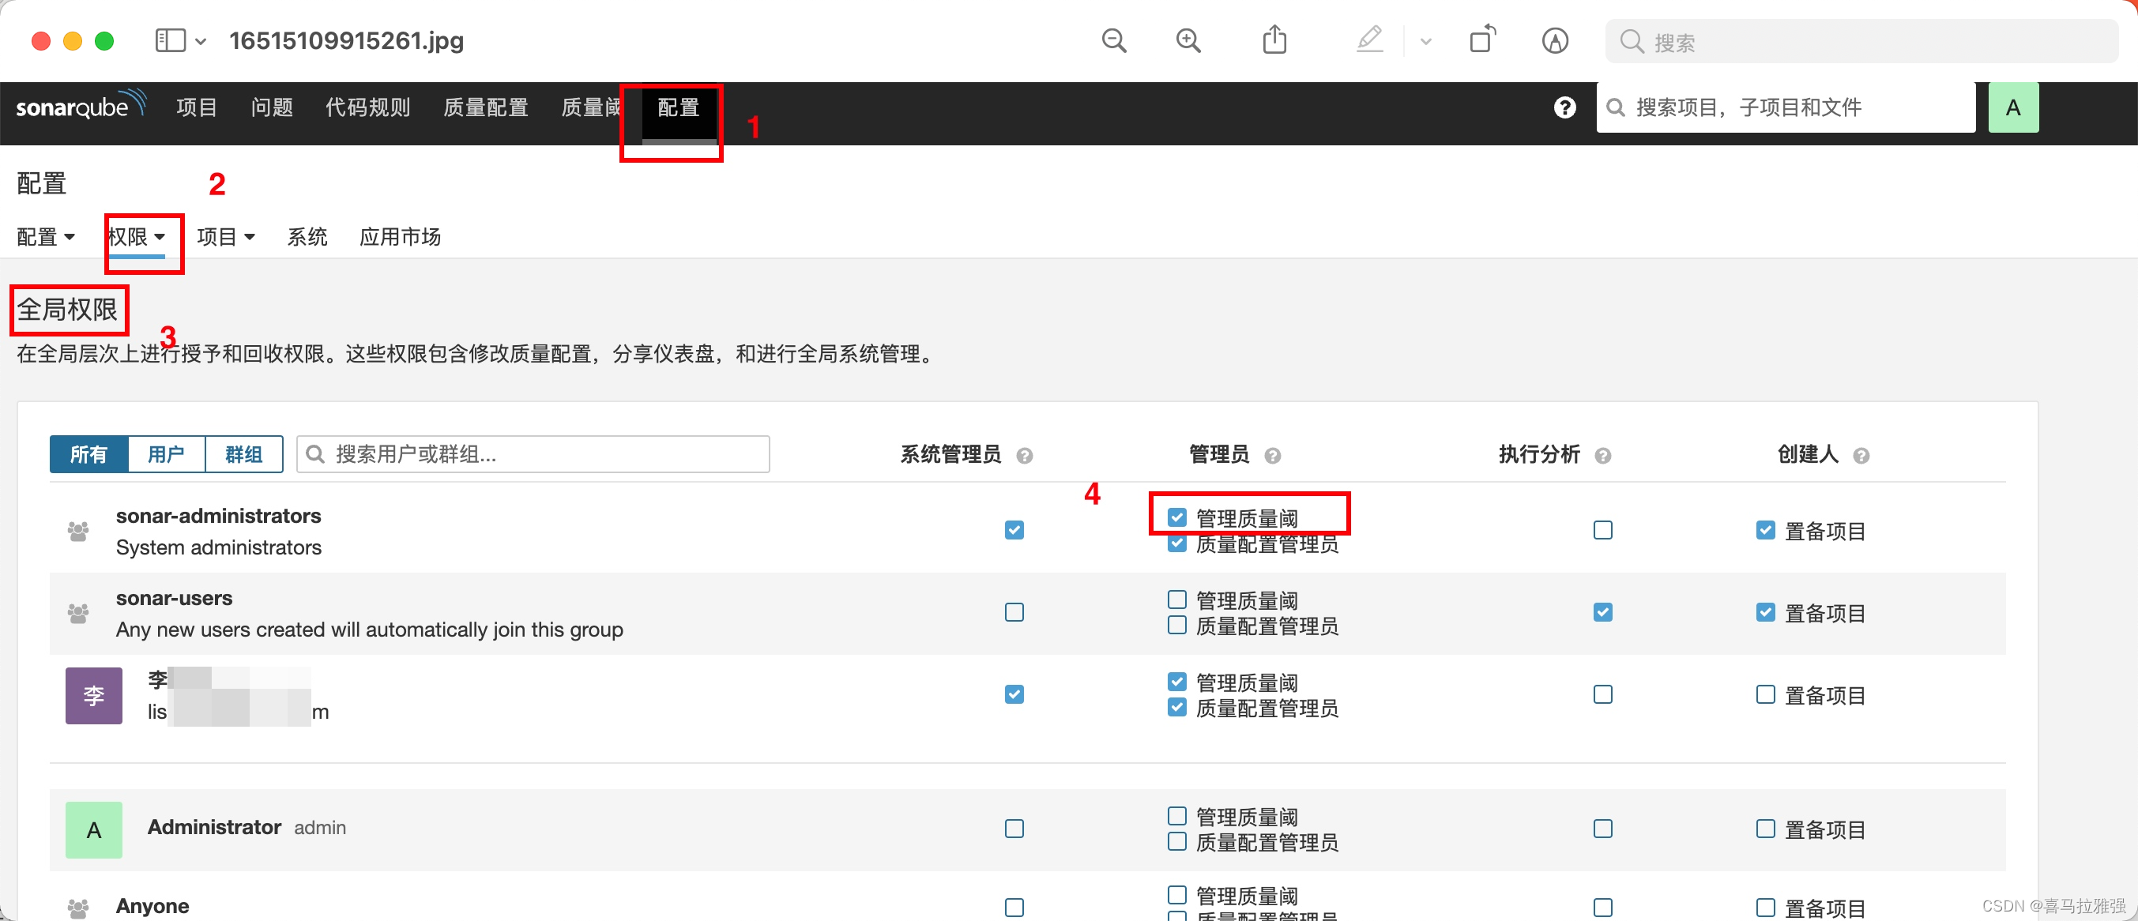Select the 群组 filter button
Image resolution: width=2138 pixels, height=921 pixels.
[x=244, y=455]
